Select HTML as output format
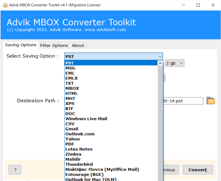This screenshot has height=181, width=221. 111,93
